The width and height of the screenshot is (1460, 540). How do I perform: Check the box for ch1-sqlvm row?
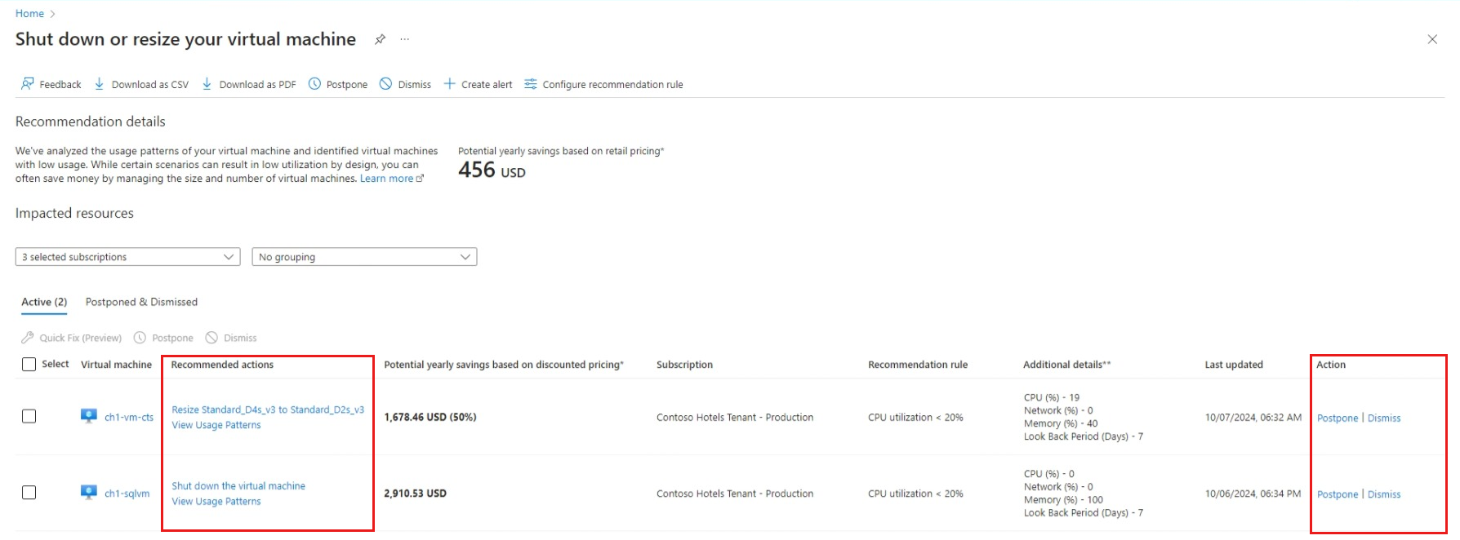tap(29, 493)
